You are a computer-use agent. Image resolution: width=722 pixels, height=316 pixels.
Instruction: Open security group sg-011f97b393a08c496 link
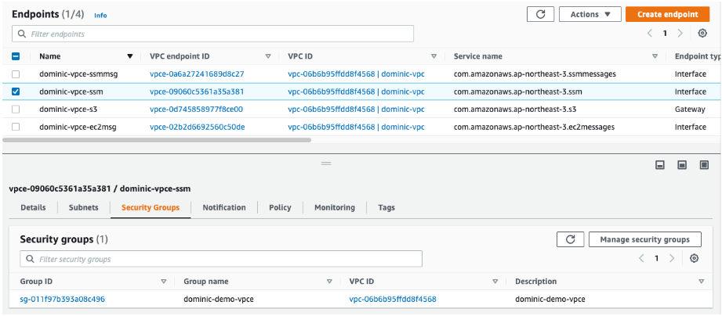[62, 299]
